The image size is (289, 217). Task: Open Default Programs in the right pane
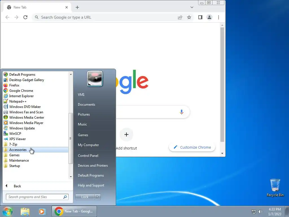click(x=91, y=175)
